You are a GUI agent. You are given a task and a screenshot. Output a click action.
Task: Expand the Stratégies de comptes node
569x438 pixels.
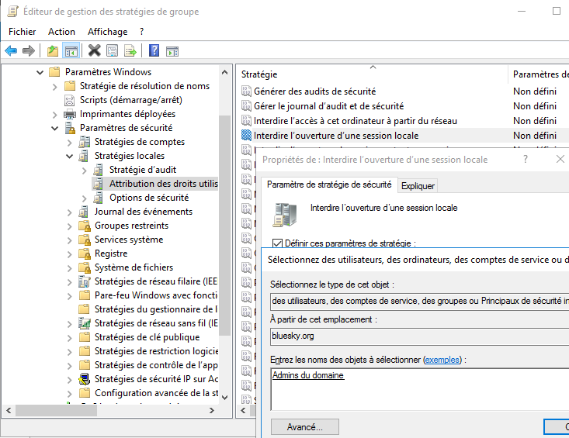pyautogui.click(x=70, y=143)
